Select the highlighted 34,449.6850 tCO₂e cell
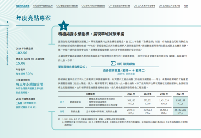 click(180, 111)
